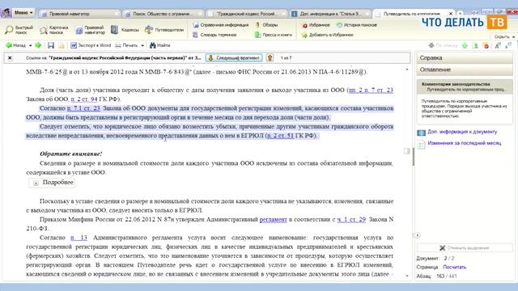Image resolution: width=518 pixels, height=291 pixels.
Task: Click green up arrow in right toolbar
Action: 465,45
